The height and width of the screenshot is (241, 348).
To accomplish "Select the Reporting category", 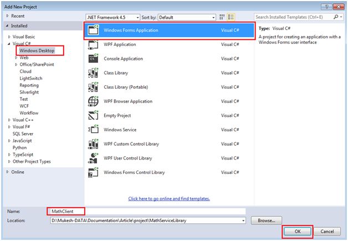I will 29,85.
